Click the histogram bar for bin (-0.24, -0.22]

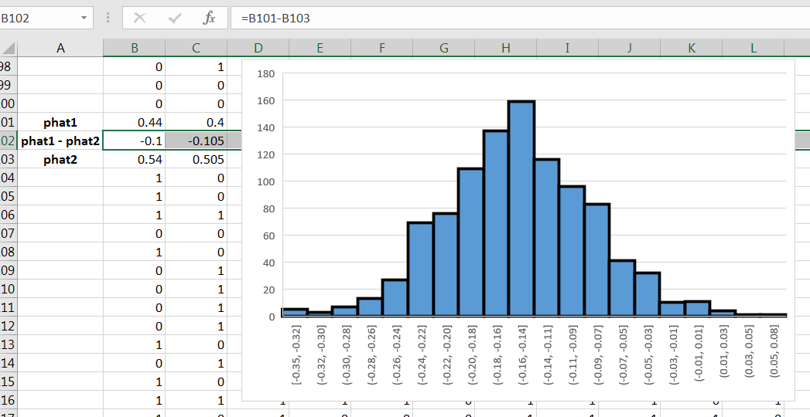pyautogui.click(x=420, y=269)
